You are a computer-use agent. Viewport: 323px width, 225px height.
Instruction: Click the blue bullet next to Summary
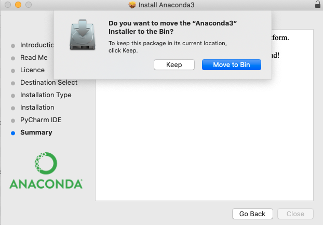coord(13,133)
